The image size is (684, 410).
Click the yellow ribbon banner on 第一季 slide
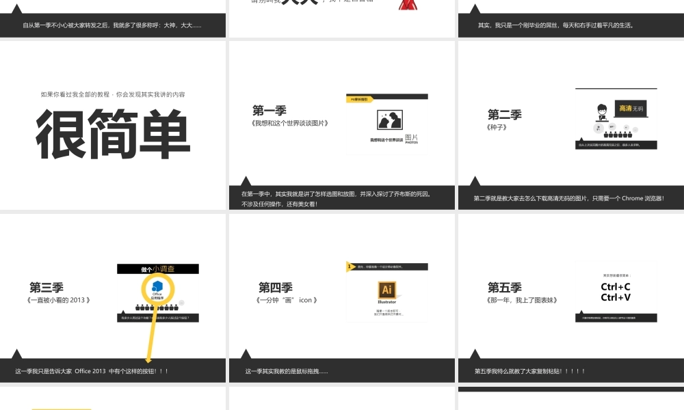click(x=359, y=100)
